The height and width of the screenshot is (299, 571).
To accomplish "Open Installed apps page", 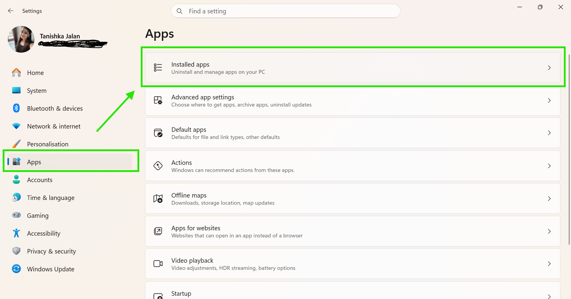I will 353,68.
